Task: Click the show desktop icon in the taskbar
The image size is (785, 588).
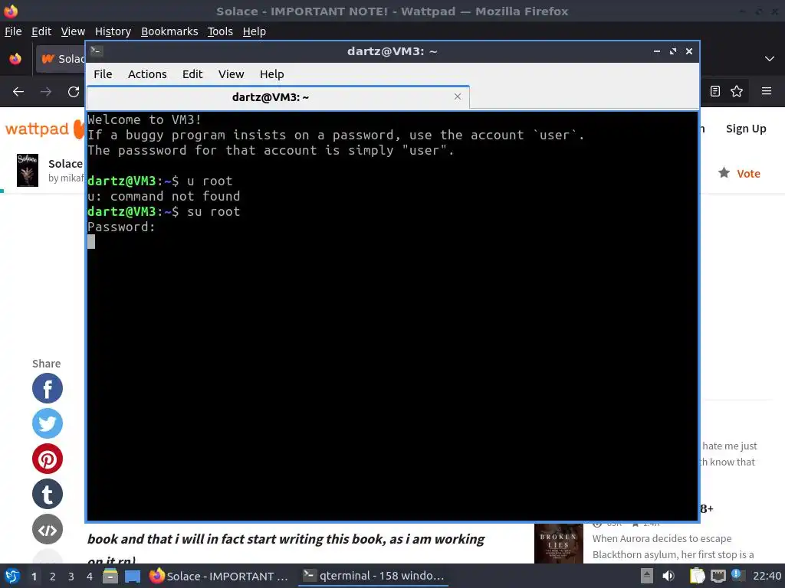Action: point(133,576)
